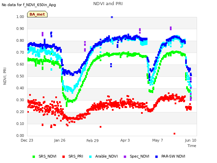217x163 pixels.
Task: Click the 0.10 y-axis tick label
Action: tap(20, 124)
